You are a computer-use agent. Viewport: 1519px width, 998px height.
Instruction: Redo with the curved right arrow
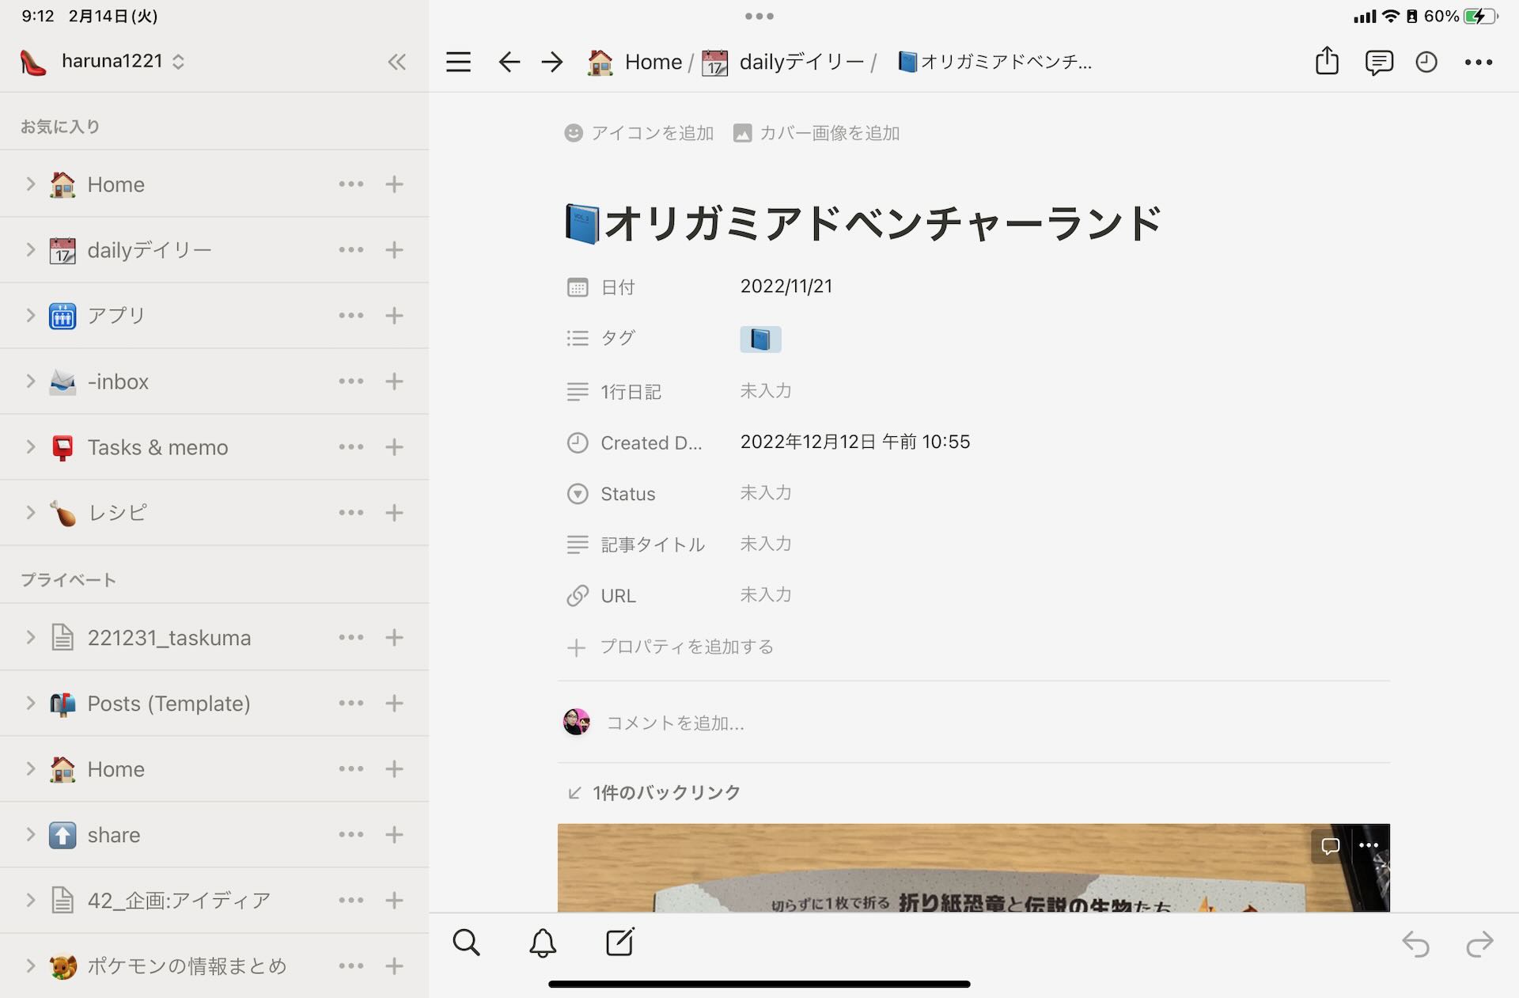1479,944
